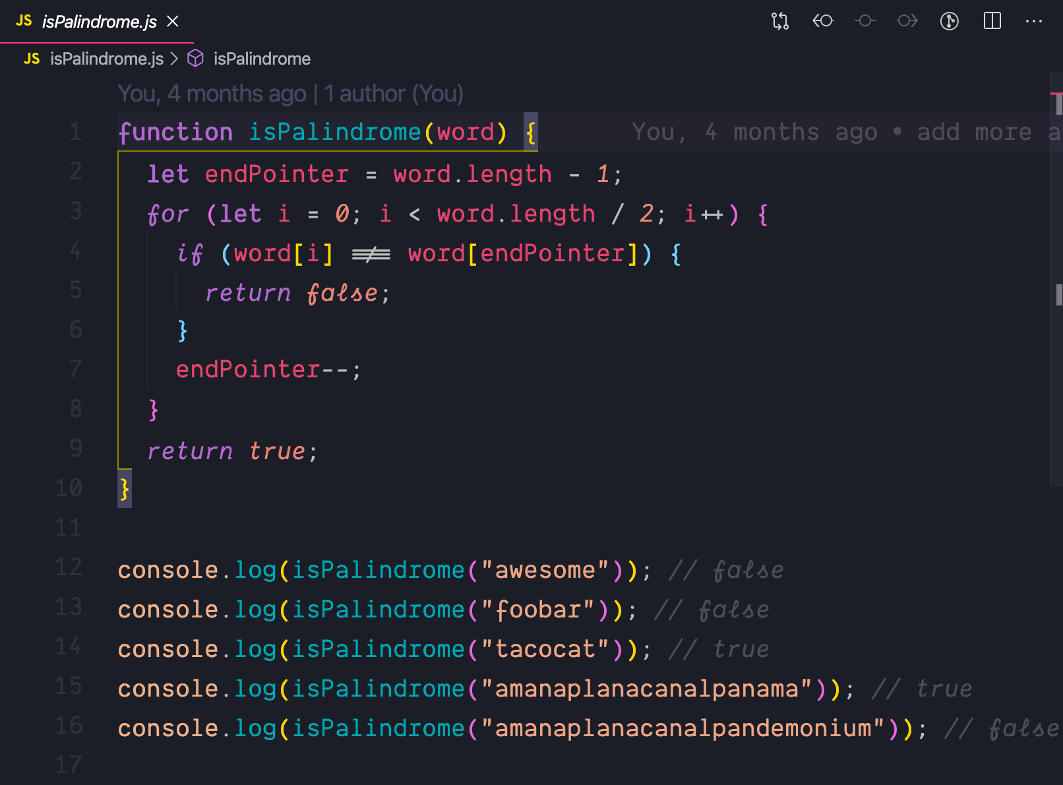The height and width of the screenshot is (785, 1063).
Task: Open the More Actions ellipsis menu
Action: [x=1033, y=20]
